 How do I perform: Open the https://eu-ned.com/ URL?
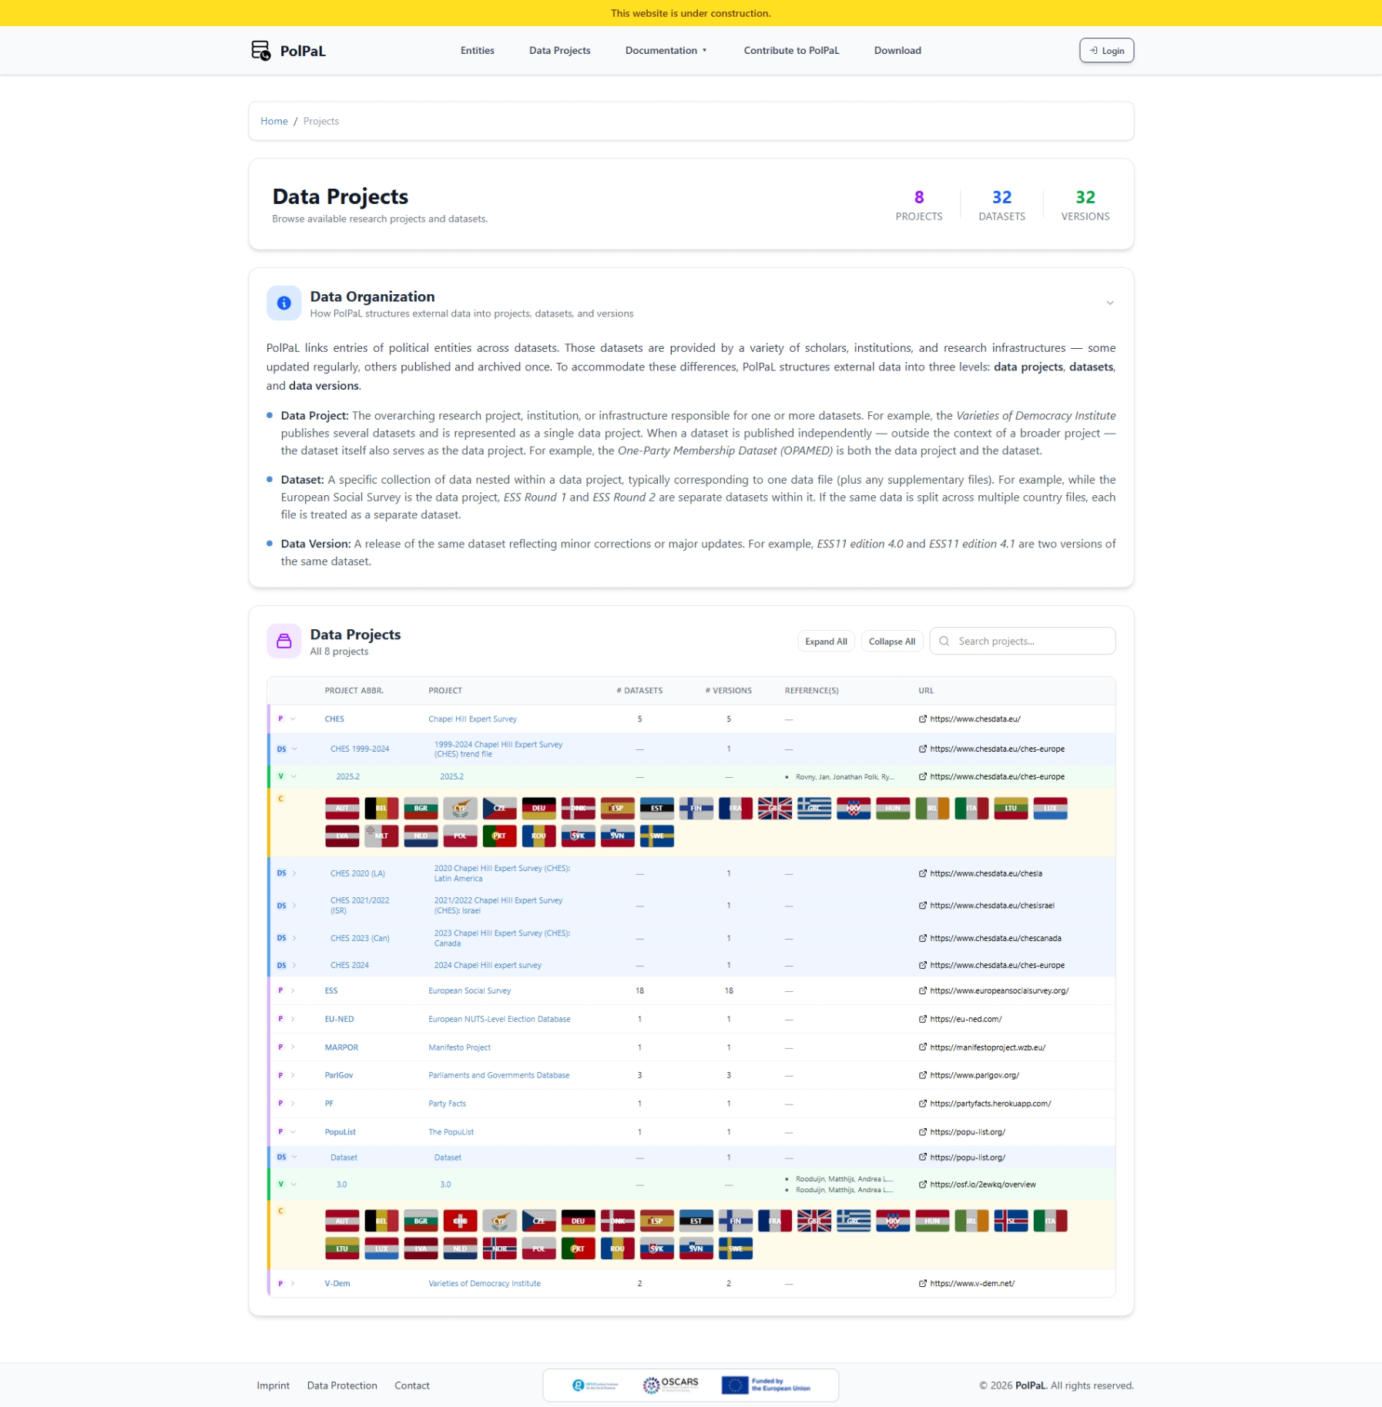coord(965,1019)
